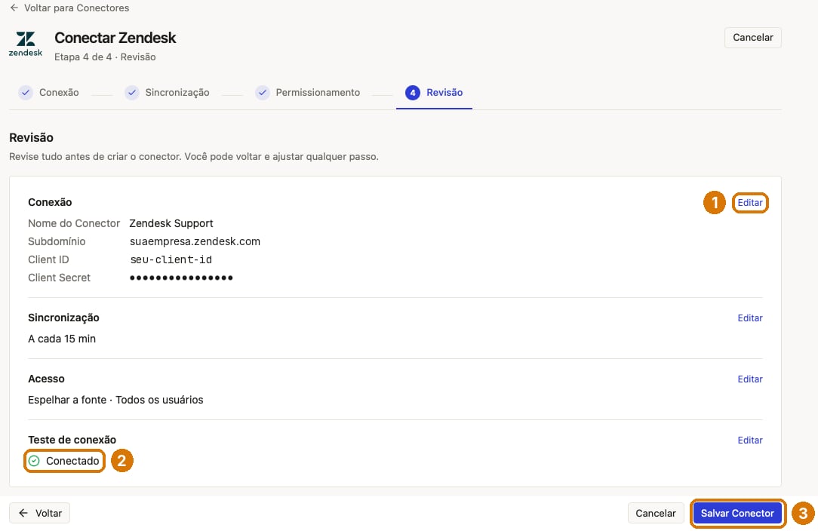Open the Permissionamento step tab

(308, 92)
